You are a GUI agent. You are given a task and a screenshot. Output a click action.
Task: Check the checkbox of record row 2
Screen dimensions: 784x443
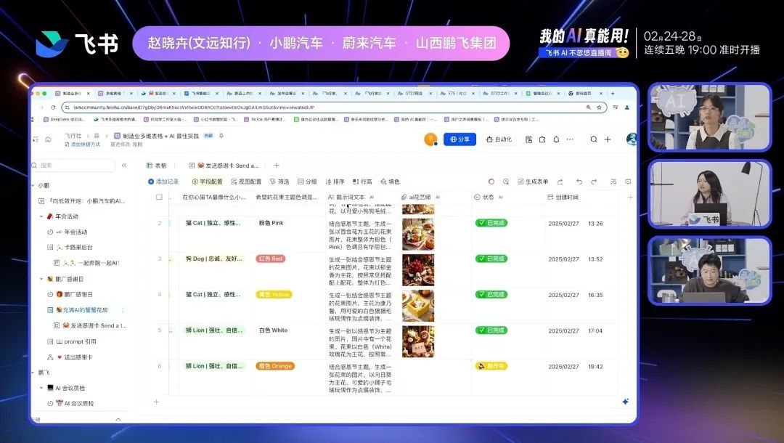point(160,223)
